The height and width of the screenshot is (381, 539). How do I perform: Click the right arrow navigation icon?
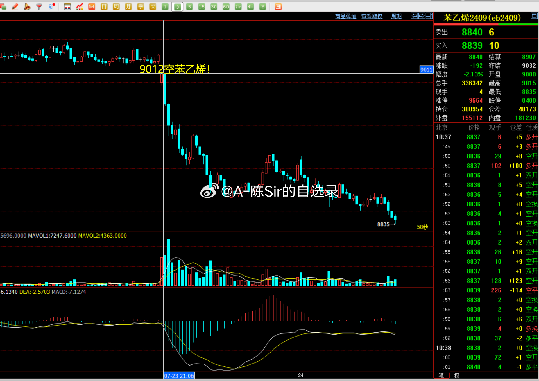[422, 16]
